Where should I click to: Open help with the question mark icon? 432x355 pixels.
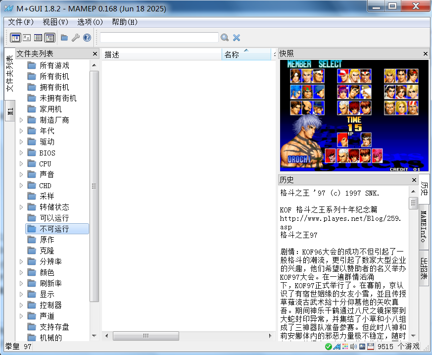87,38
